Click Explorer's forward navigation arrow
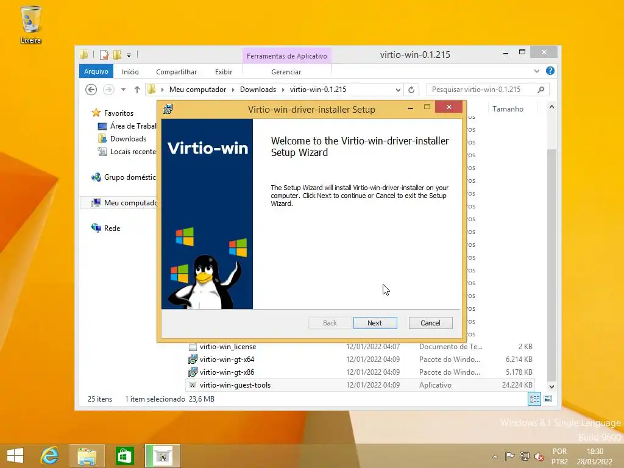Image resolution: width=624 pixels, height=468 pixels. (x=108, y=90)
